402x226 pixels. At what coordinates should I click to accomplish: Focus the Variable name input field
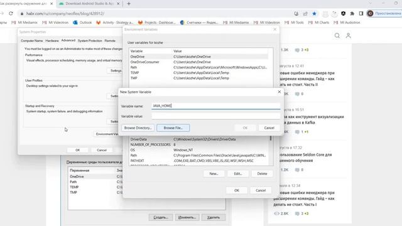coord(216,106)
